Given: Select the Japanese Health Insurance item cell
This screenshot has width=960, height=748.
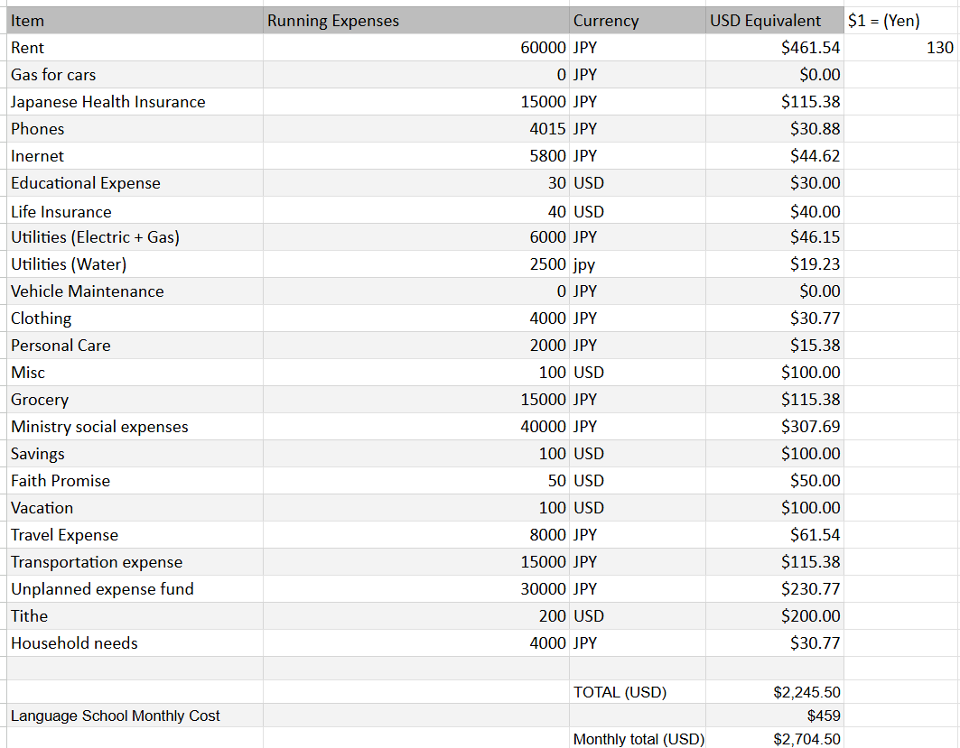Looking at the screenshot, I should (x=135, y=102).
